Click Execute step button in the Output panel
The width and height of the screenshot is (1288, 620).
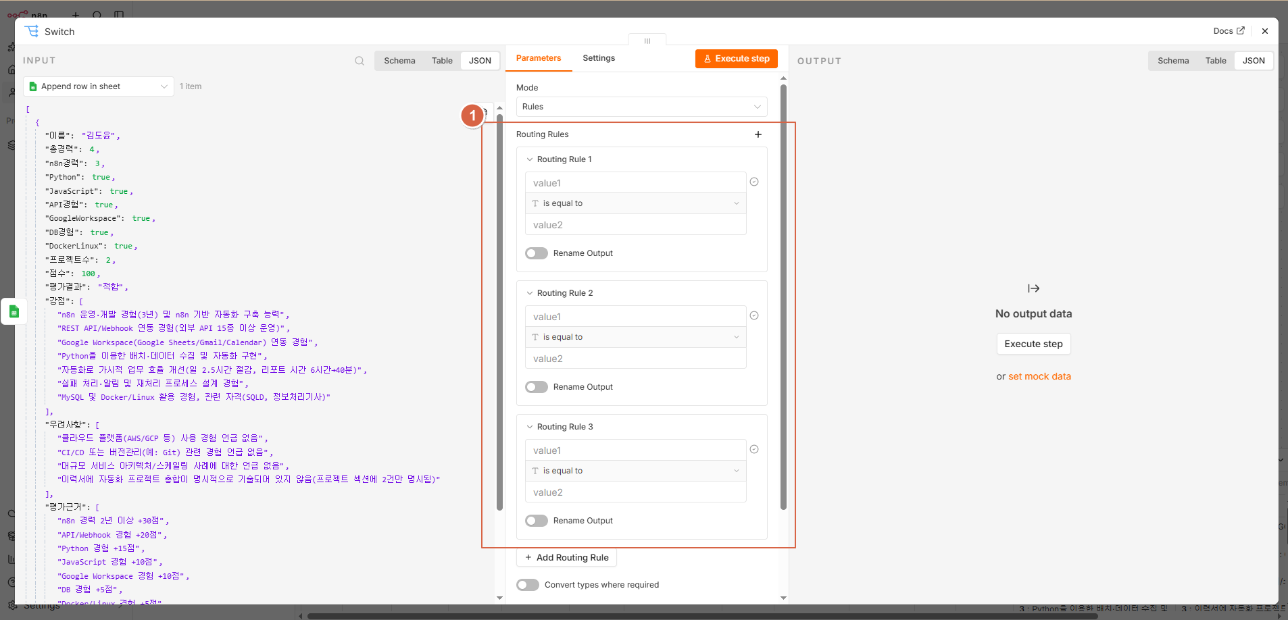pyautogui.click(x=1033, y=344)
